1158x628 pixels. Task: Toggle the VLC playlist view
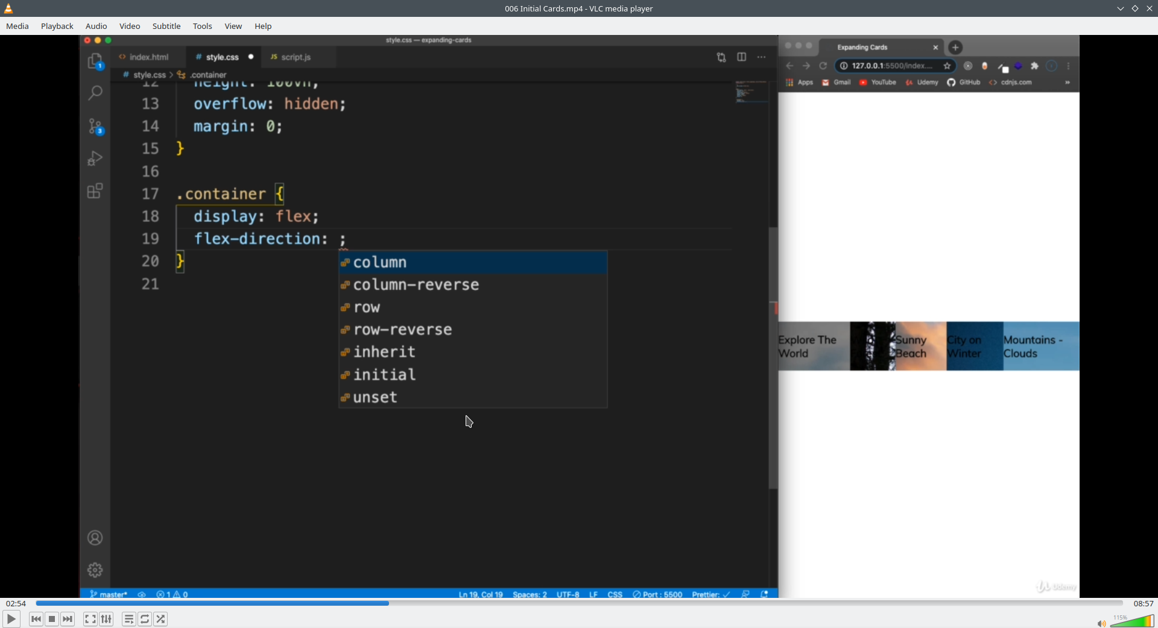(128, 619)
